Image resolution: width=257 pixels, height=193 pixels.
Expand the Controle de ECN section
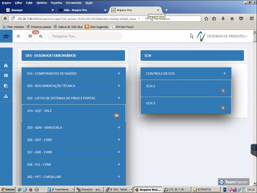coord(224,73)
